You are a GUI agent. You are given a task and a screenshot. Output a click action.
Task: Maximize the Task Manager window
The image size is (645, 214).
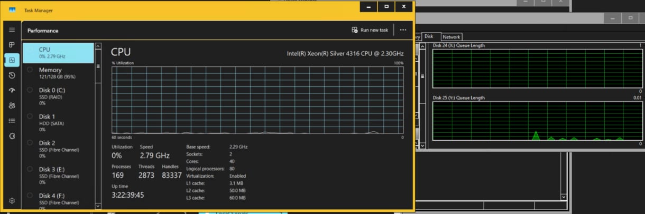point(386,7)
